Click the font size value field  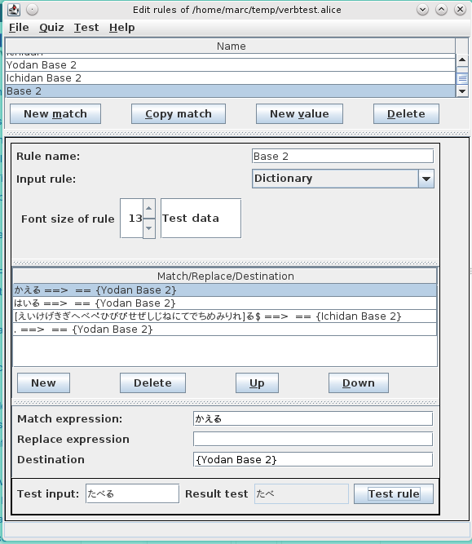click(132, 219)
